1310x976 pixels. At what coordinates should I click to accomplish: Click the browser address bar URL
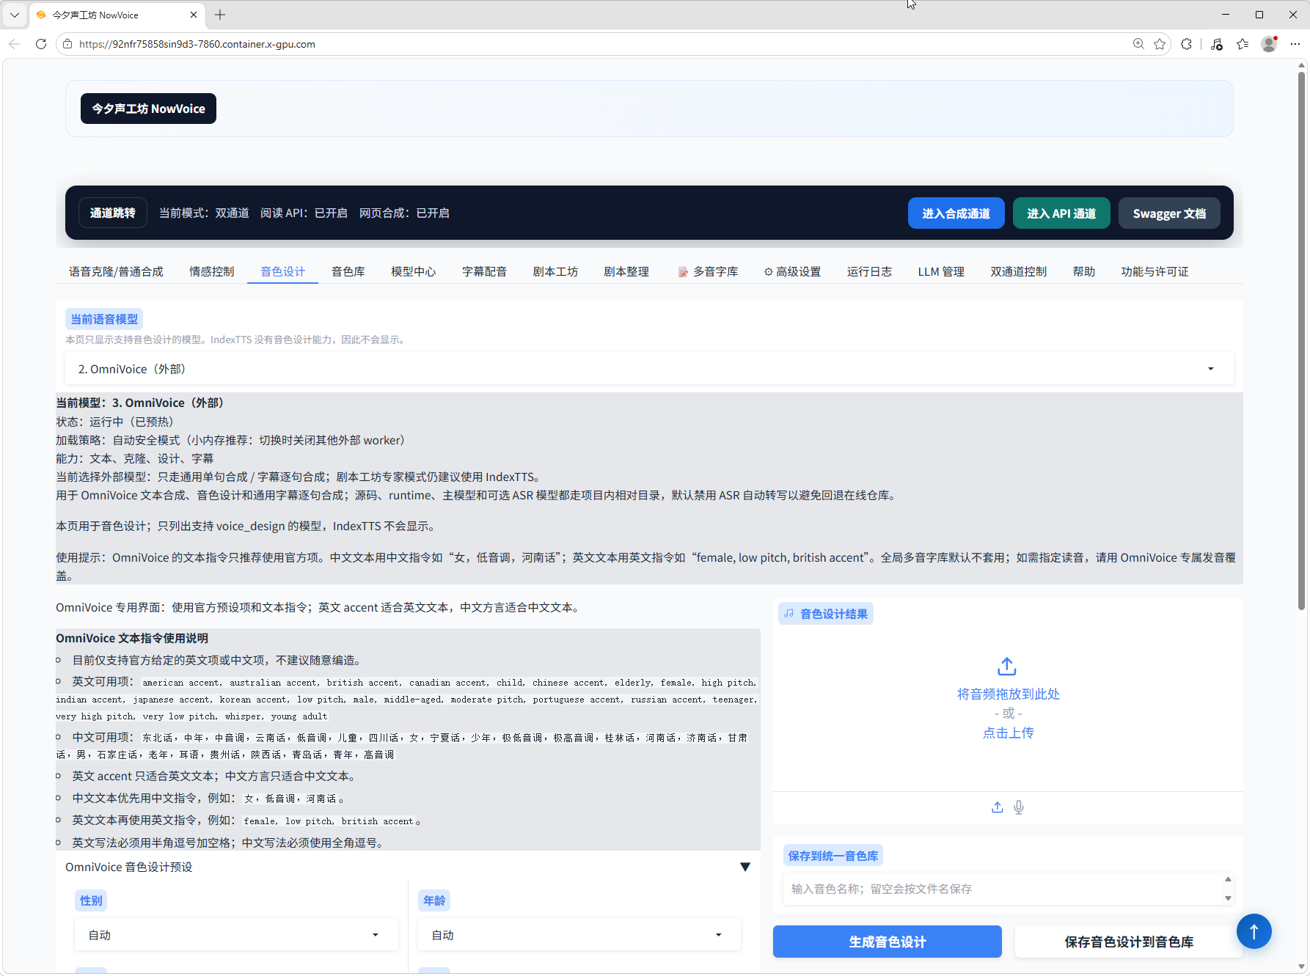(197, 44)
